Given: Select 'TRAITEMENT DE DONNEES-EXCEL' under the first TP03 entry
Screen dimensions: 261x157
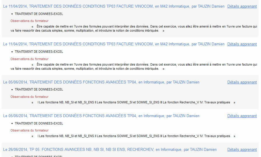Looking at the screenshot, I should 39,14.
